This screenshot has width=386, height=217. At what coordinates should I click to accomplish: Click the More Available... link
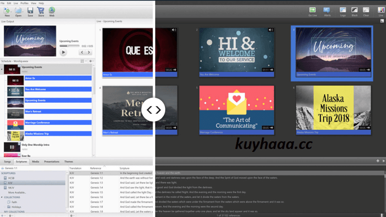(17, 192)
